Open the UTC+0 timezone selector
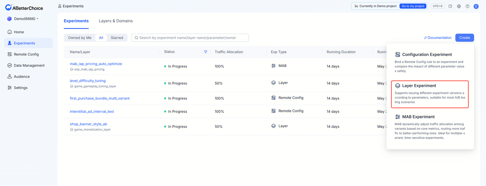The width and height of the screenshot is (486, 186). 437,6
